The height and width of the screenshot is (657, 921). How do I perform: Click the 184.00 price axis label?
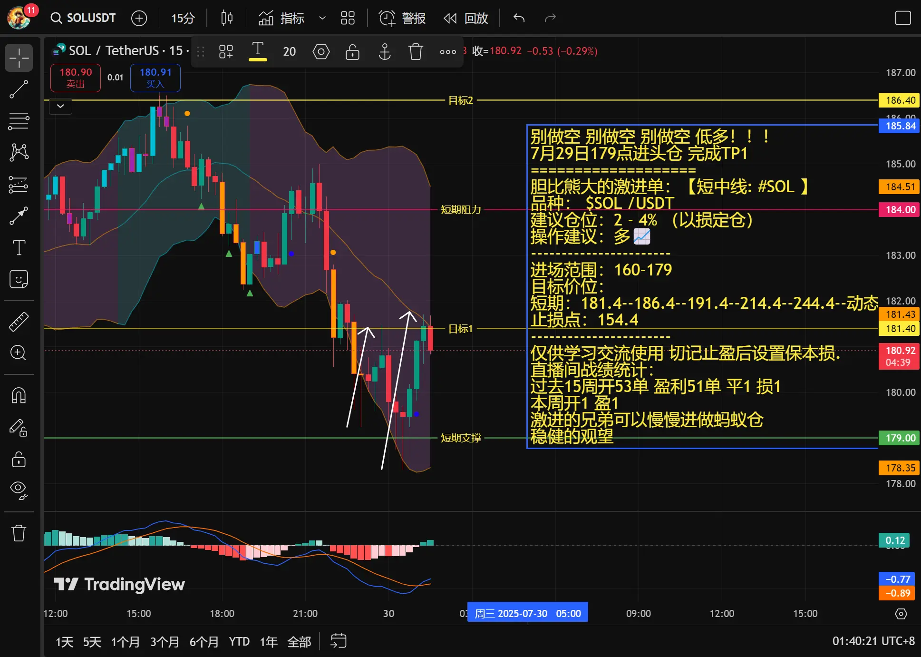coord(899,209)
